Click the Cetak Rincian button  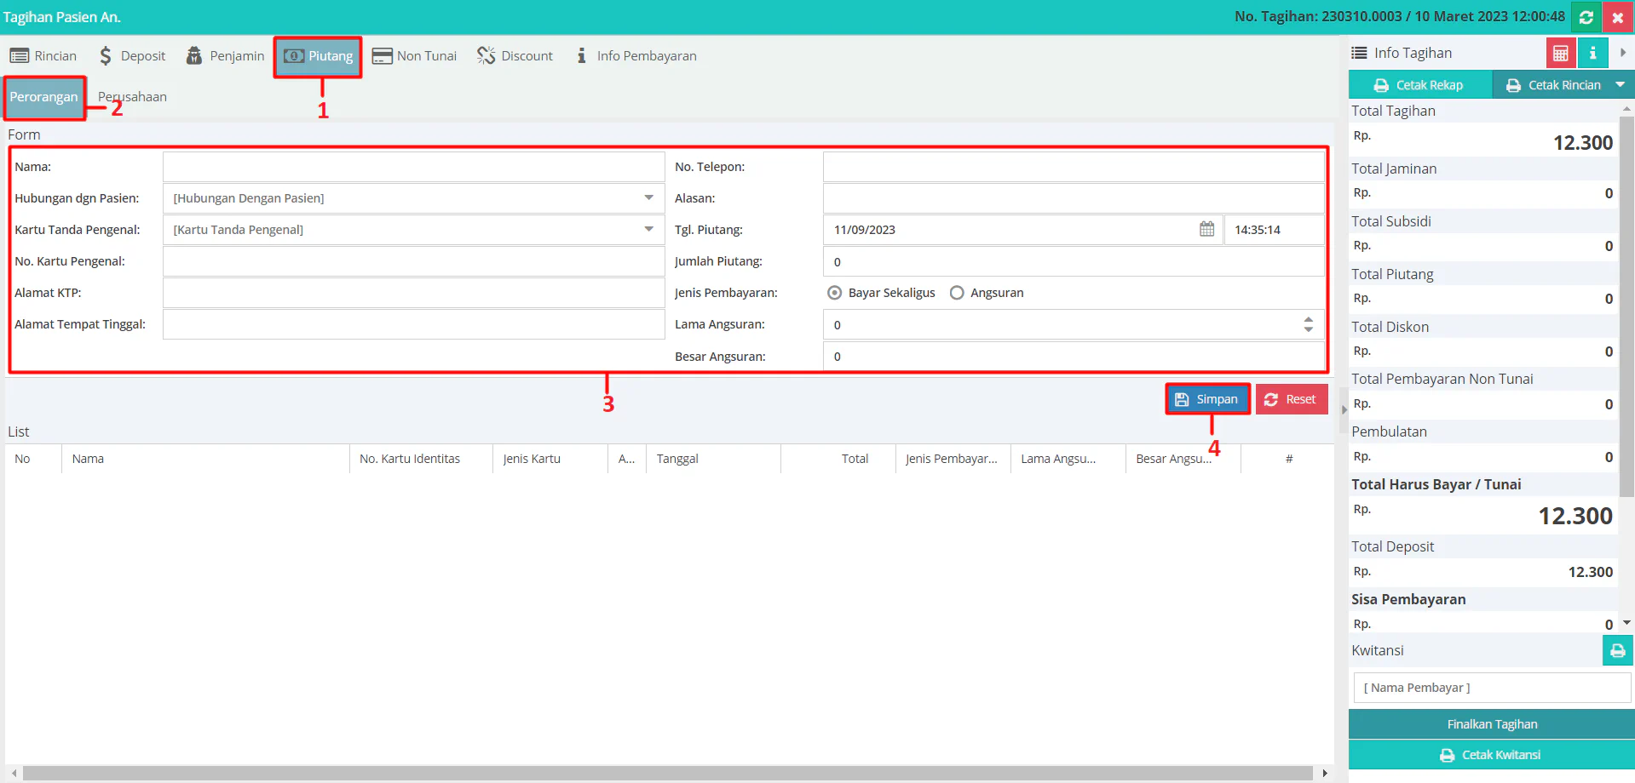(x=1553, y=85)
